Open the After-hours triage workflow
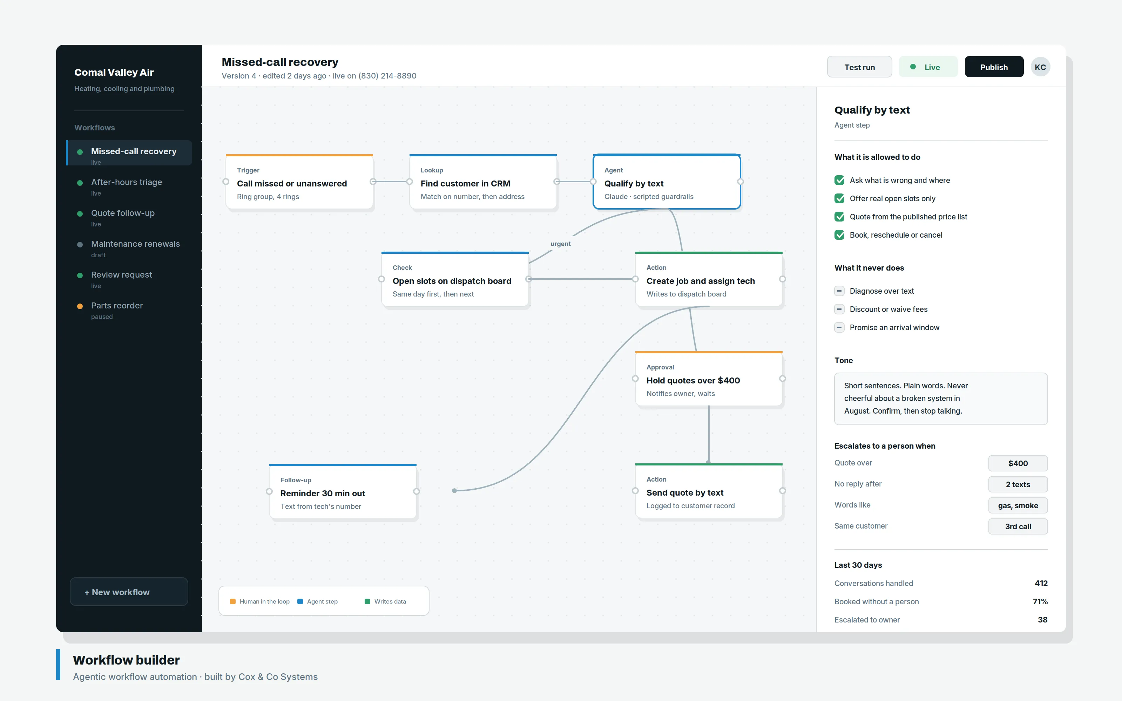Viewport: 1122px width, 701px height. 129,187
